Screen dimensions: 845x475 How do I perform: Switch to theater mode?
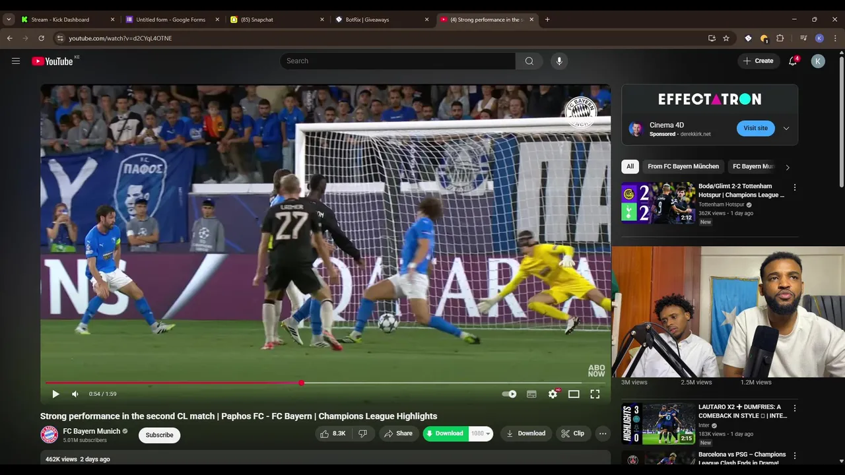[x=574, y=394]
